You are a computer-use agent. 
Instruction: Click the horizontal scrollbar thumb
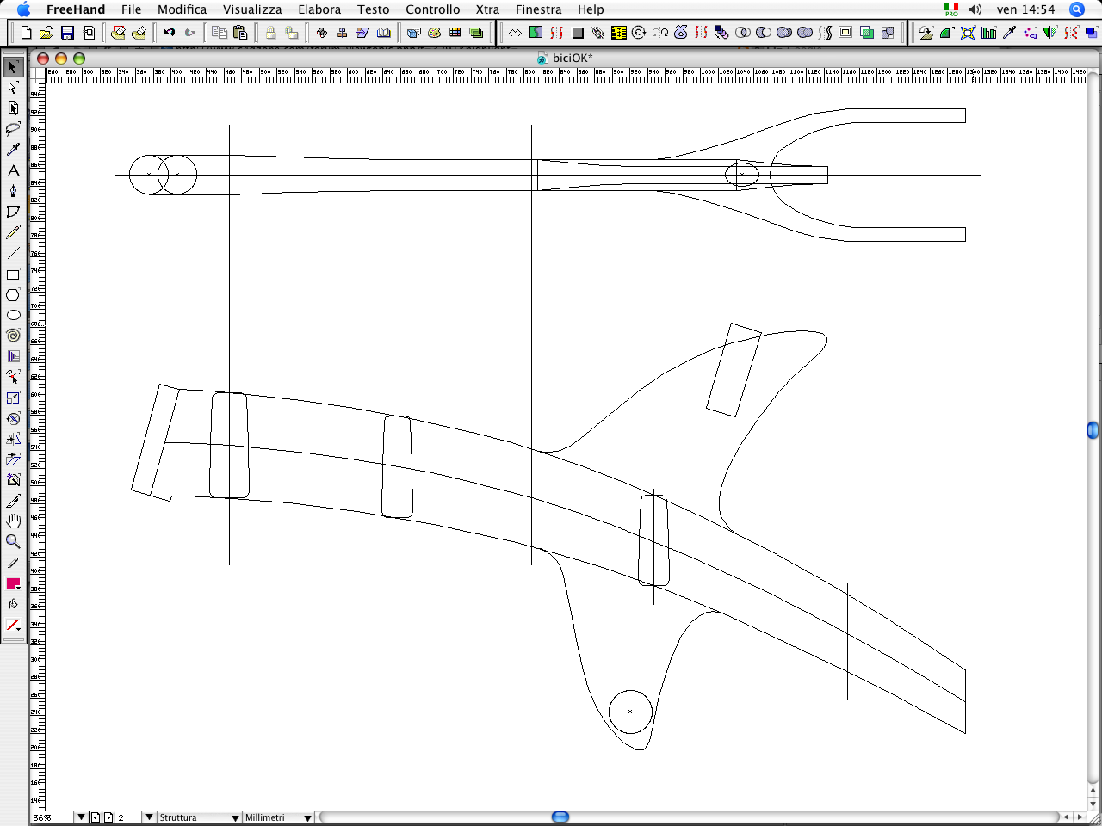point(560,817)
